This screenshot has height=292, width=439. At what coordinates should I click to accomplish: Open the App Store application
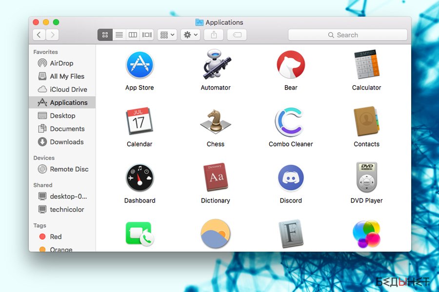tap(140, 65)
